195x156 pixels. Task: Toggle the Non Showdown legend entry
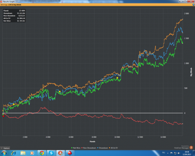pos(89,148)
